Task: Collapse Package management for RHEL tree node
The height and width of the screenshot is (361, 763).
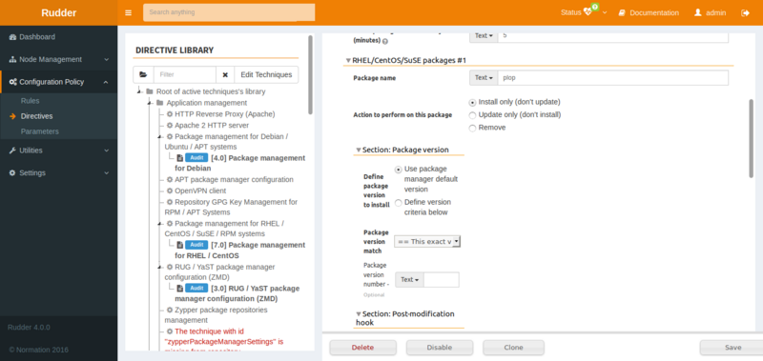Action: point(159,224)
